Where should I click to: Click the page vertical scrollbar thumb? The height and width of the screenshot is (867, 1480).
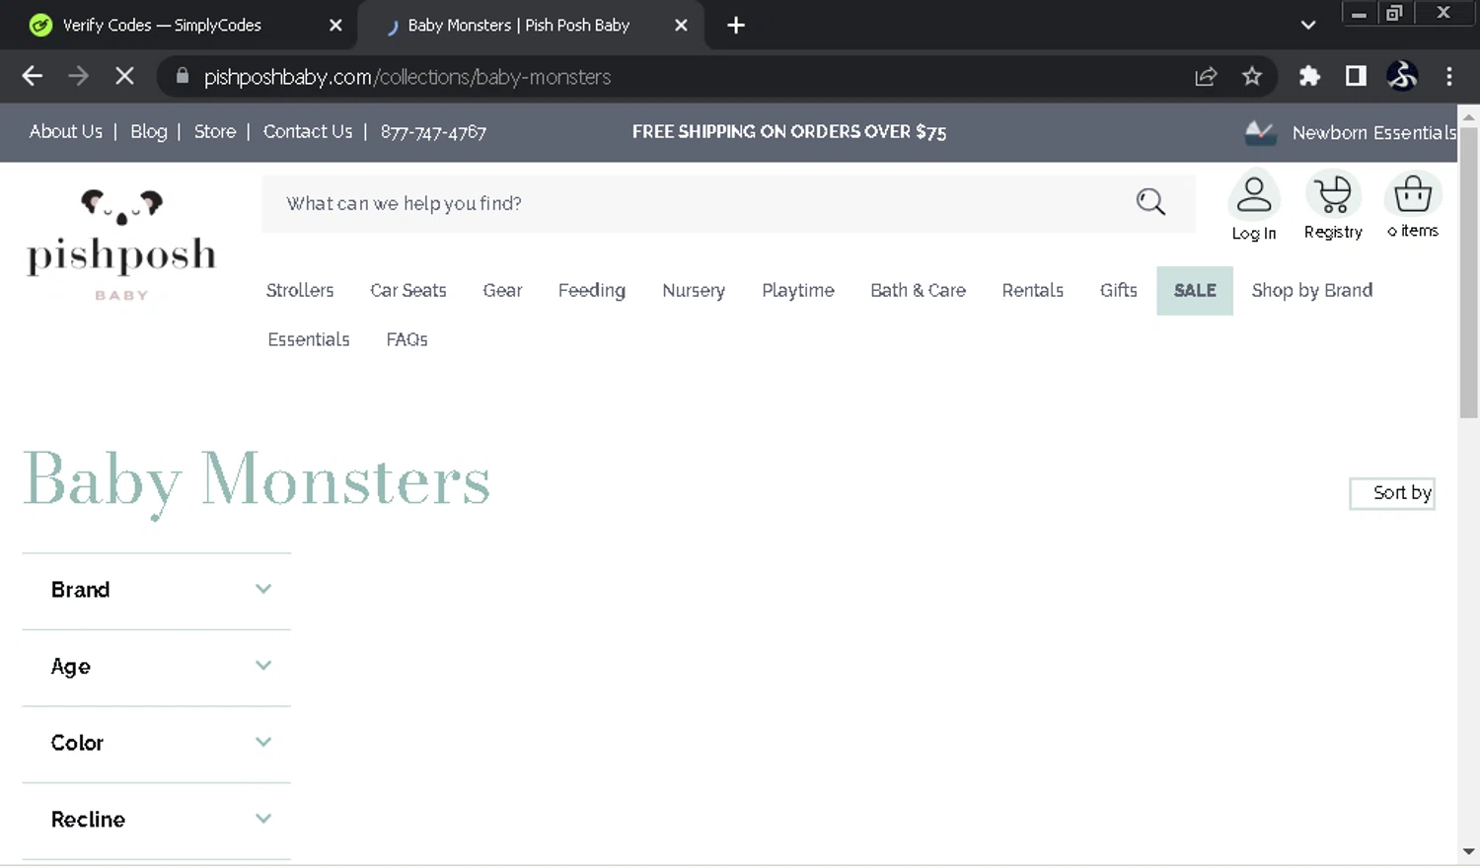(x=1469, y=272)
